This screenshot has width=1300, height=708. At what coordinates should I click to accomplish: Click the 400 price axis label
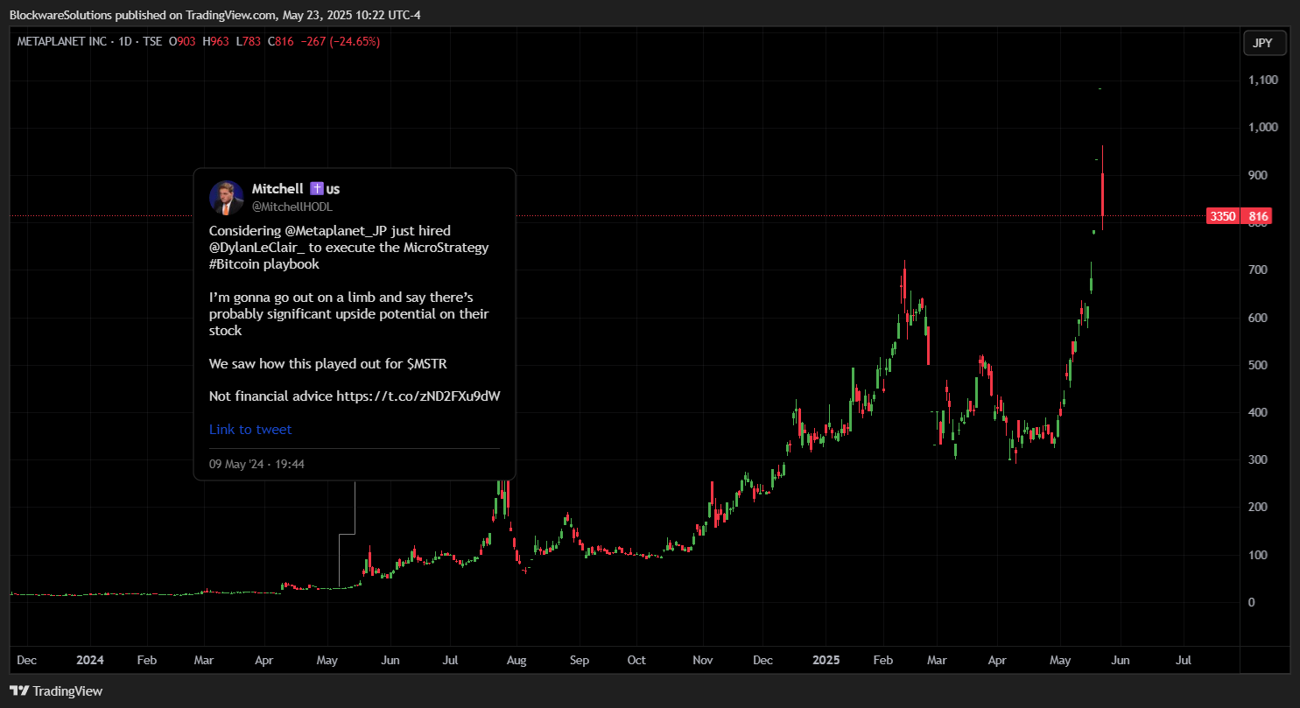tap(1259, 412)
